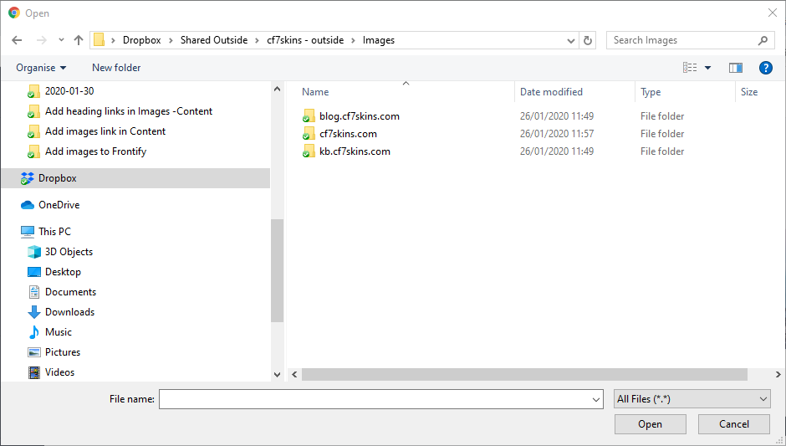Open the Organise dropdown menu
This screenshot has height=446, width=786.
click(41, 68)
